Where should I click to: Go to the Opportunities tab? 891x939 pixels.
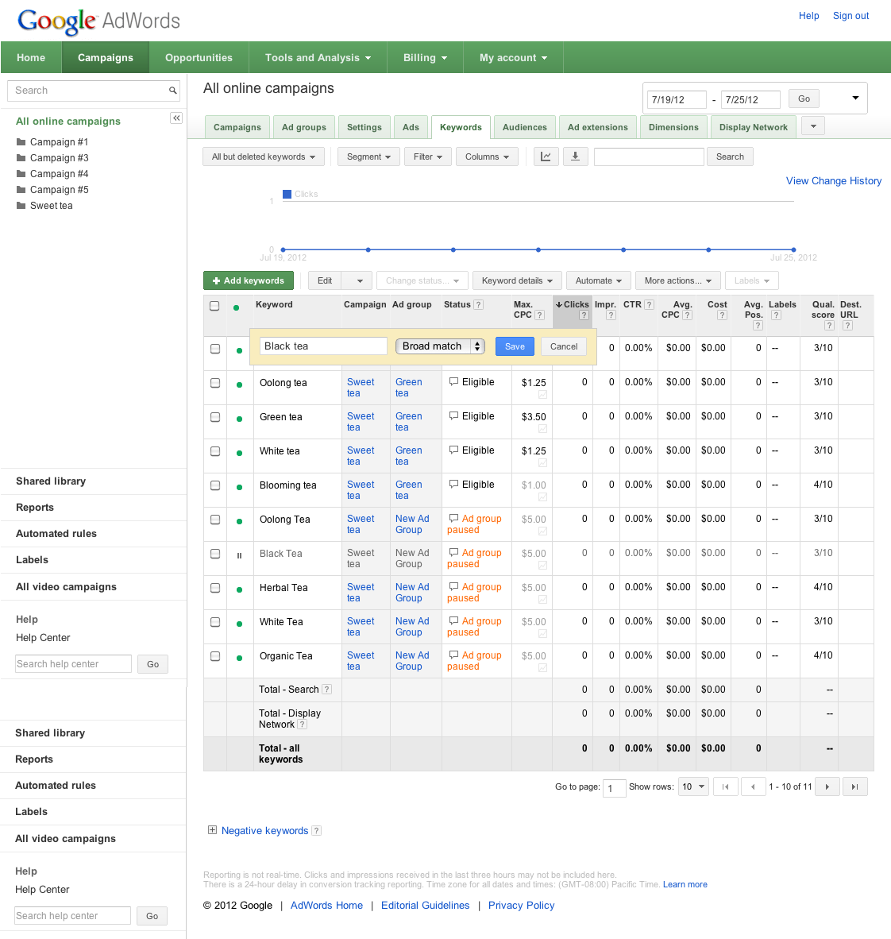(199, 57)
